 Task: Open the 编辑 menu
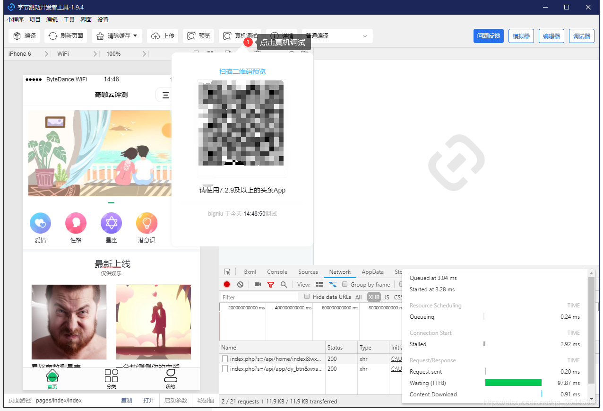(52, 20)
